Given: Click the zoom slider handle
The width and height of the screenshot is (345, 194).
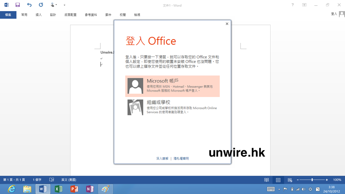Looking at the screenshot, I should click(312, 180).
